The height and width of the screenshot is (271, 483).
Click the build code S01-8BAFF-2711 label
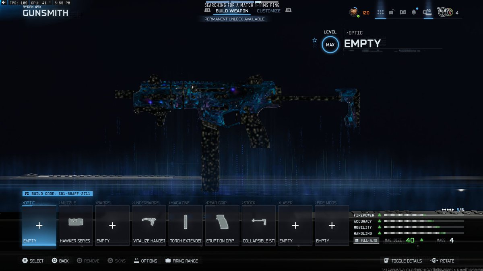point(58,194)
